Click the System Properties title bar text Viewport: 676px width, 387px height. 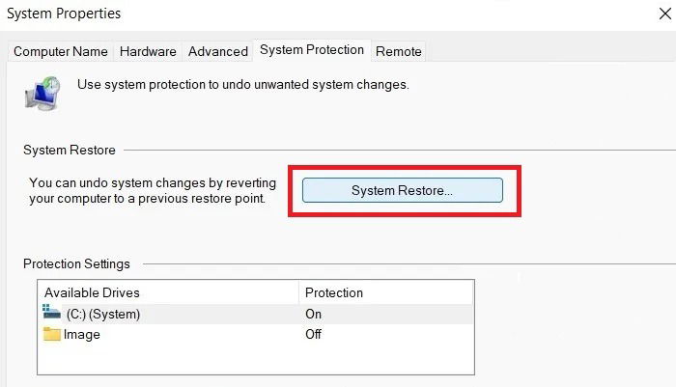(64, 14)
